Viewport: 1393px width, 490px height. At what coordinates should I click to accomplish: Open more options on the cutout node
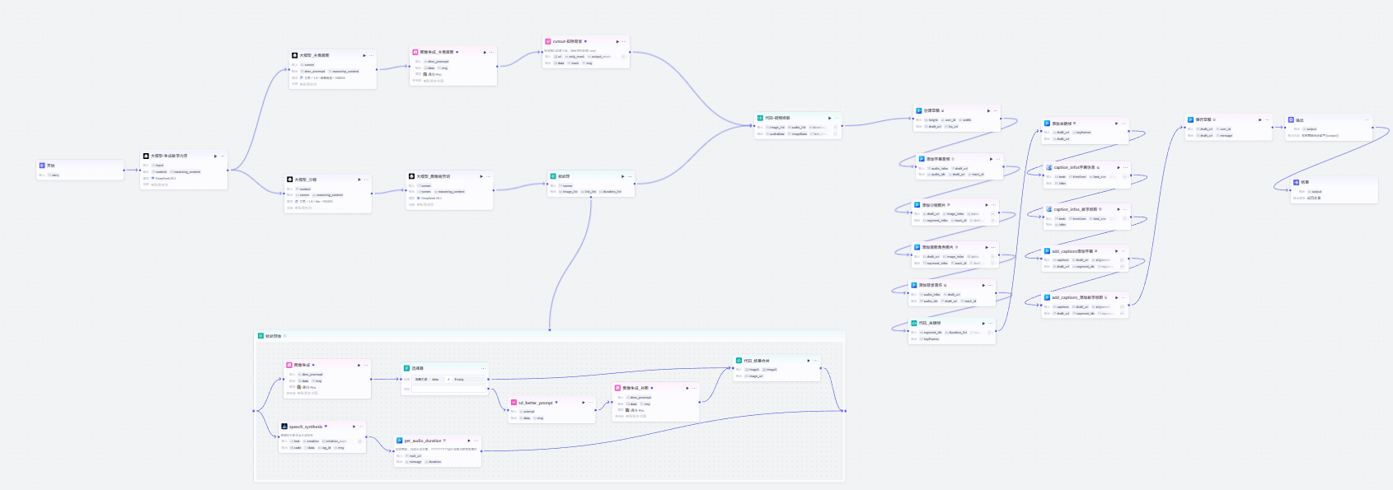624,41
